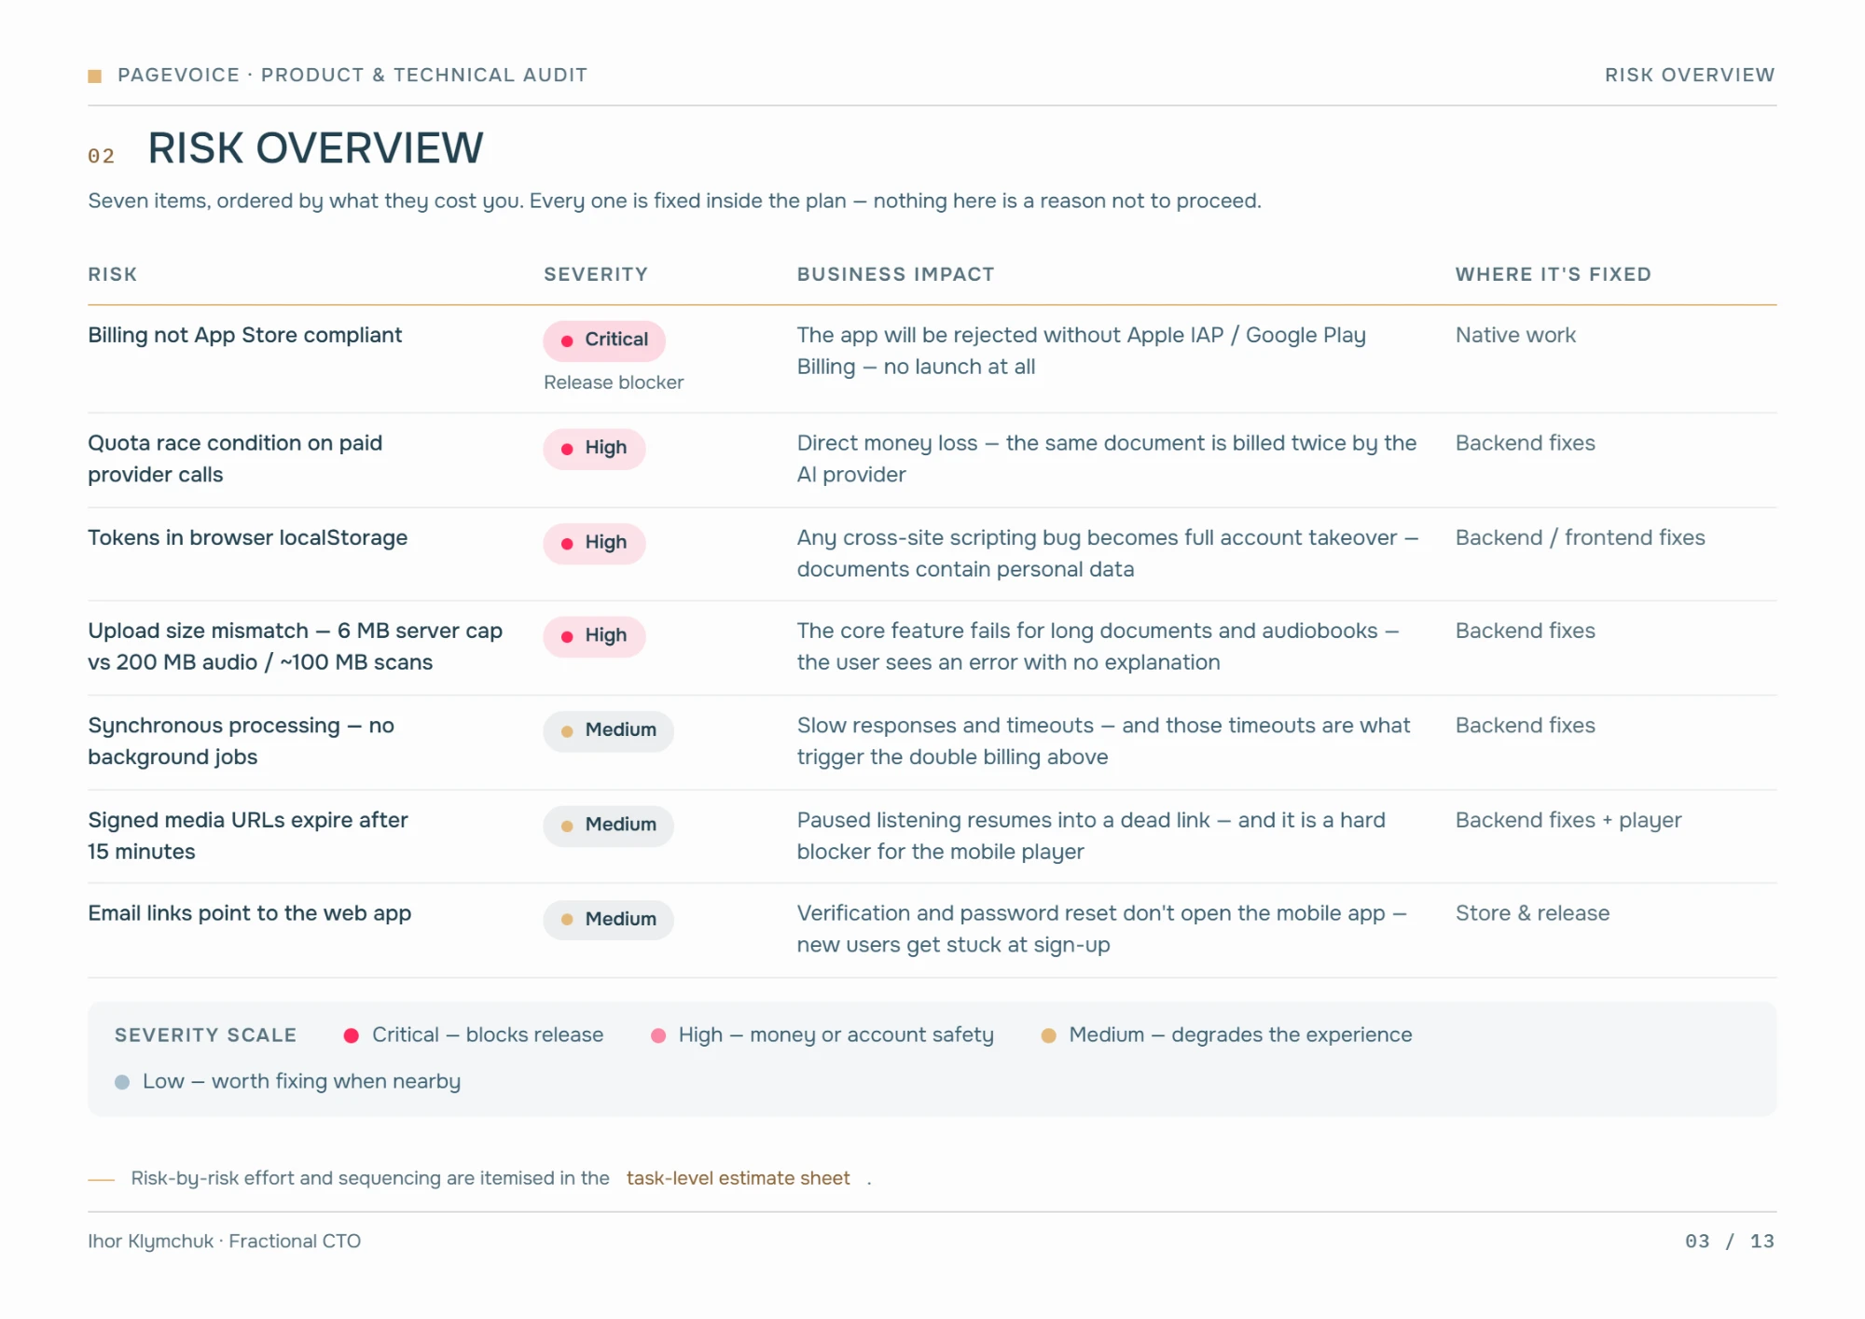Select 'Email links point to the web app'
The image size is (1865, 1319).
pyautogui.click(x=249, y=913)
